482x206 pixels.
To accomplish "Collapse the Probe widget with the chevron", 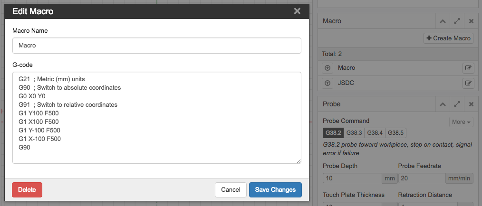I will (x=443, y=104).
